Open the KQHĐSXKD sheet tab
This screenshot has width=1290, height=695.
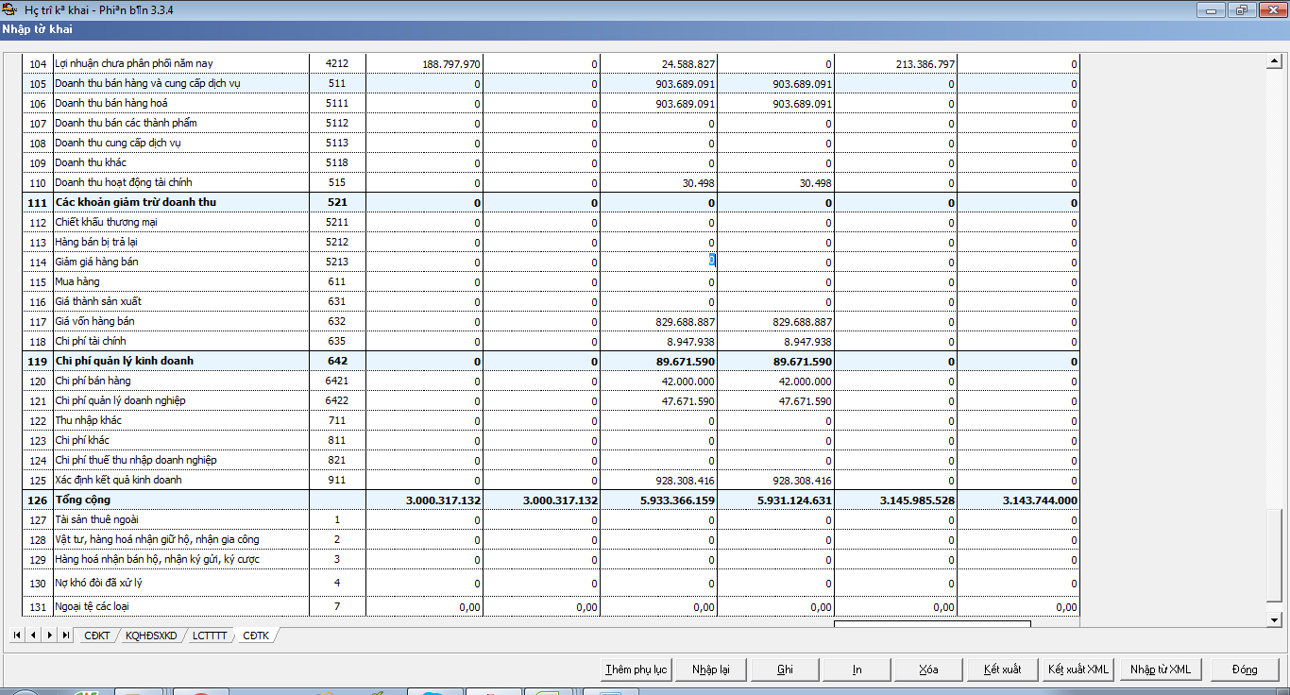151,636
